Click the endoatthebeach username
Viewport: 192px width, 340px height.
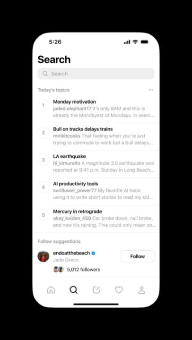[71, 253]
